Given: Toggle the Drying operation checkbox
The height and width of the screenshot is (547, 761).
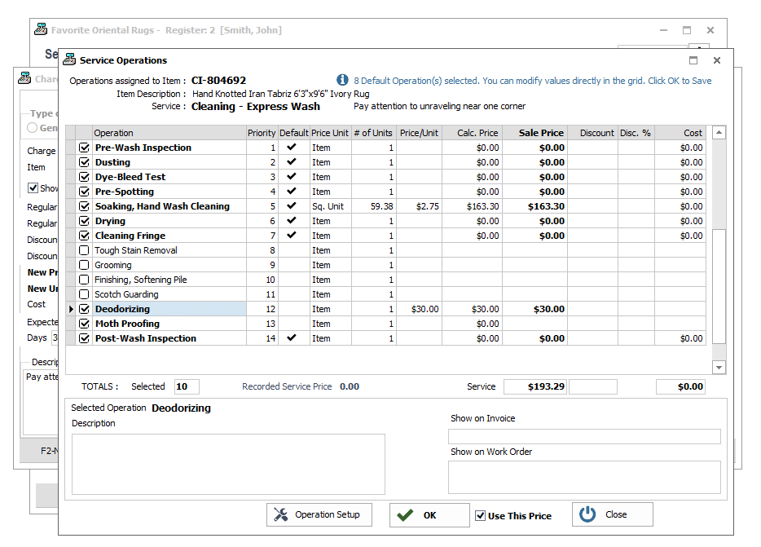Looking at the screenshot, I should coord(85,221).
